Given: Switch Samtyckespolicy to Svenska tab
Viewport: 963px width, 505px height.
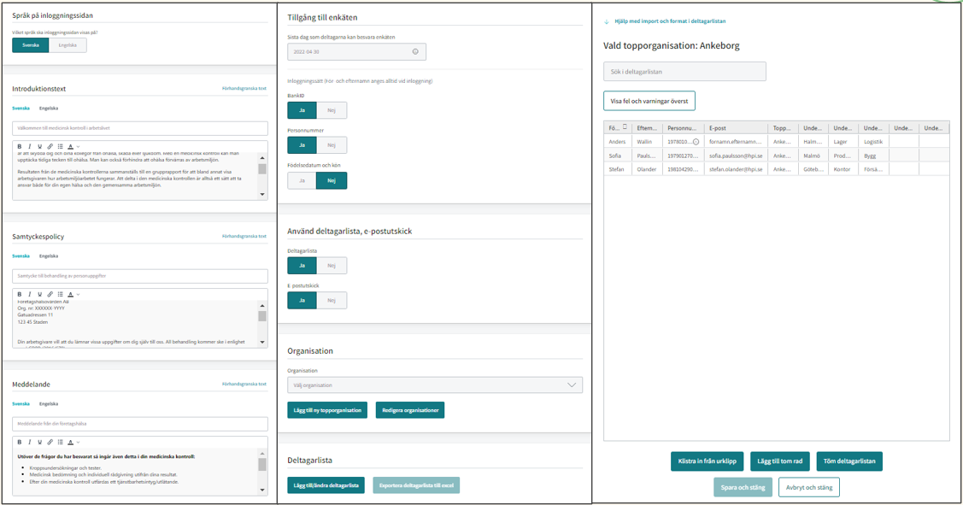Looking at the screenshot, I should (21, 256).
